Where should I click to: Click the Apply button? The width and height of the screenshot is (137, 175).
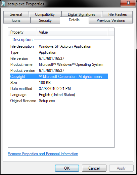(x=121, y=168)
